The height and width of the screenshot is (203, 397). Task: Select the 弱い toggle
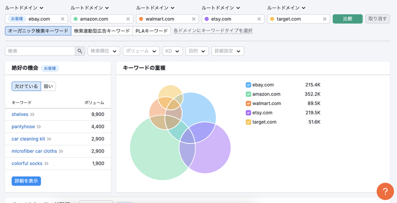click(x=48, y=86)
